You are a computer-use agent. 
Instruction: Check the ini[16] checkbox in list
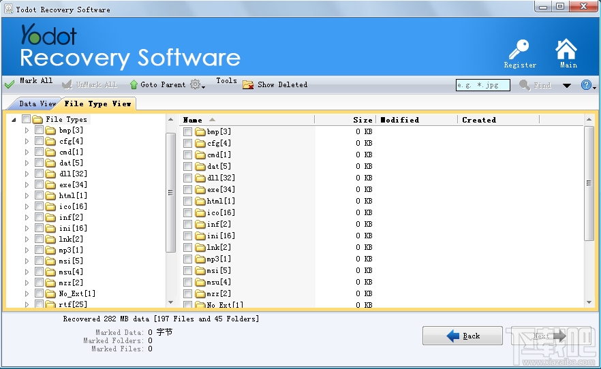[187, 236]
